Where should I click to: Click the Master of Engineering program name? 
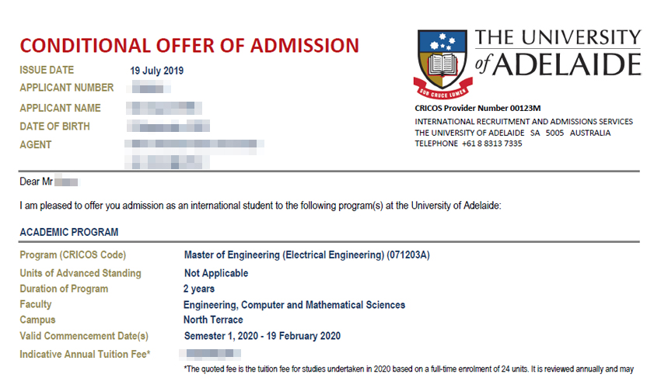tap(307, 255)
